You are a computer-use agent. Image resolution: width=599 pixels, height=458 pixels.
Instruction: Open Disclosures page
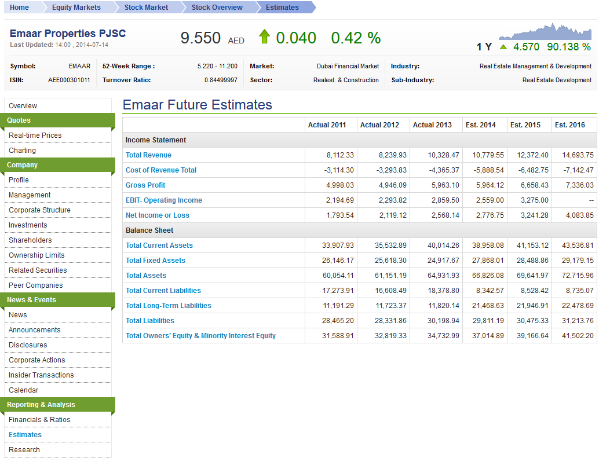28,345
